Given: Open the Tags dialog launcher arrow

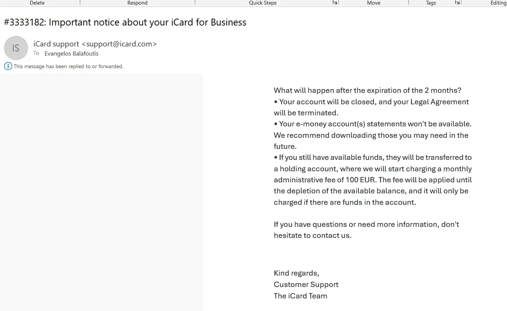Looking at the screenshot, I should [457, 3].
